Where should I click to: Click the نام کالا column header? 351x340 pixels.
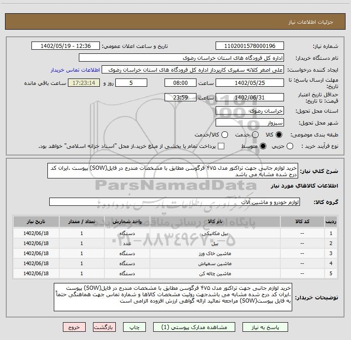pos(215,221)
